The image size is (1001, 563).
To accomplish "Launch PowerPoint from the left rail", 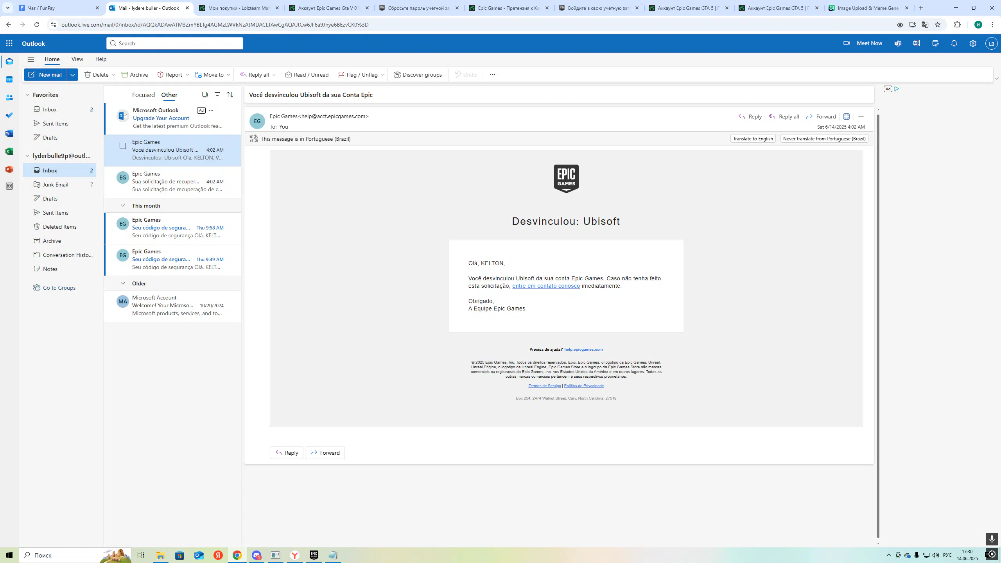I will 9,169.
